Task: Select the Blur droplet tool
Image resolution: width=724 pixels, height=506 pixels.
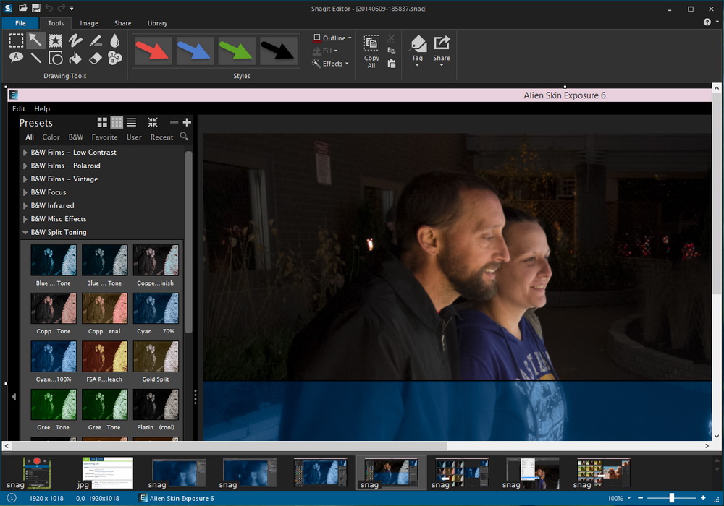Action: pyautogui.click(x=115, y=40)
